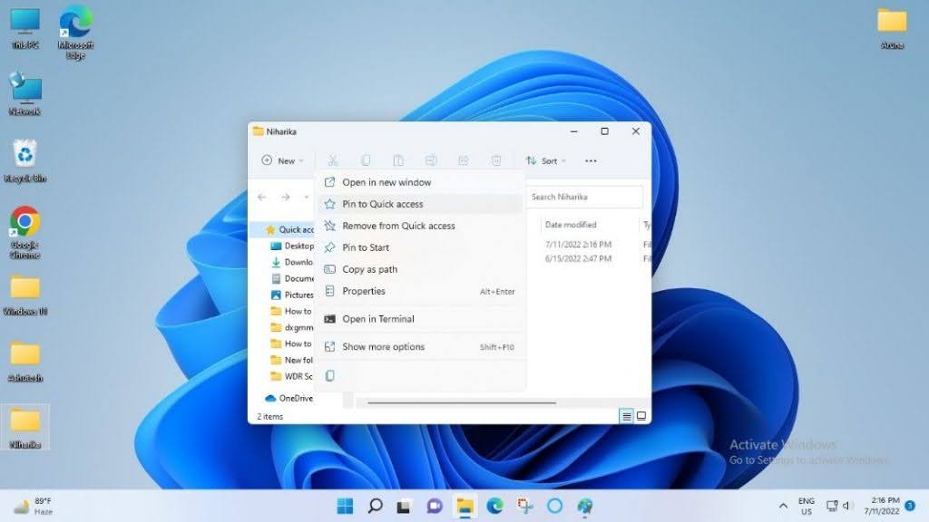The height and width of the screenshot is (522, 929).
Task: Click the Date modified column header
Action: 571,225
